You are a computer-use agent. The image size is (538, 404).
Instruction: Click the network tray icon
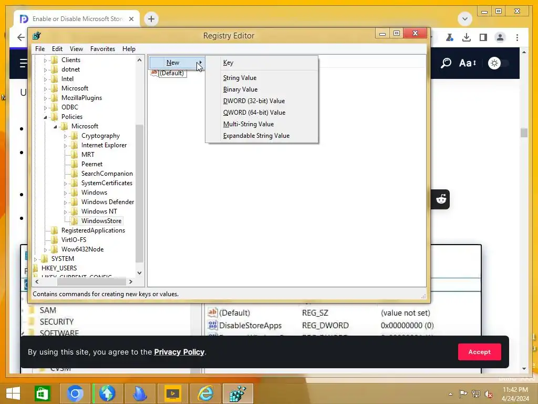(x=476, y=393)
